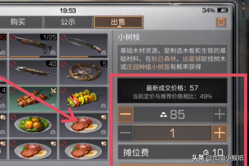This screenshot has height=166, width=249.
Task: Pick the bear trap item with count 5
Action: (x=83, y=72)
